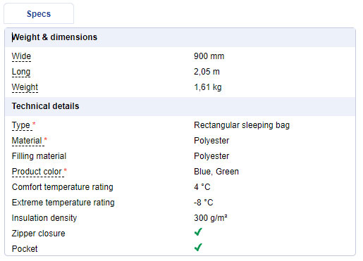
Task: Click the Zipper closure green checkmark
Action: (198, 232)
